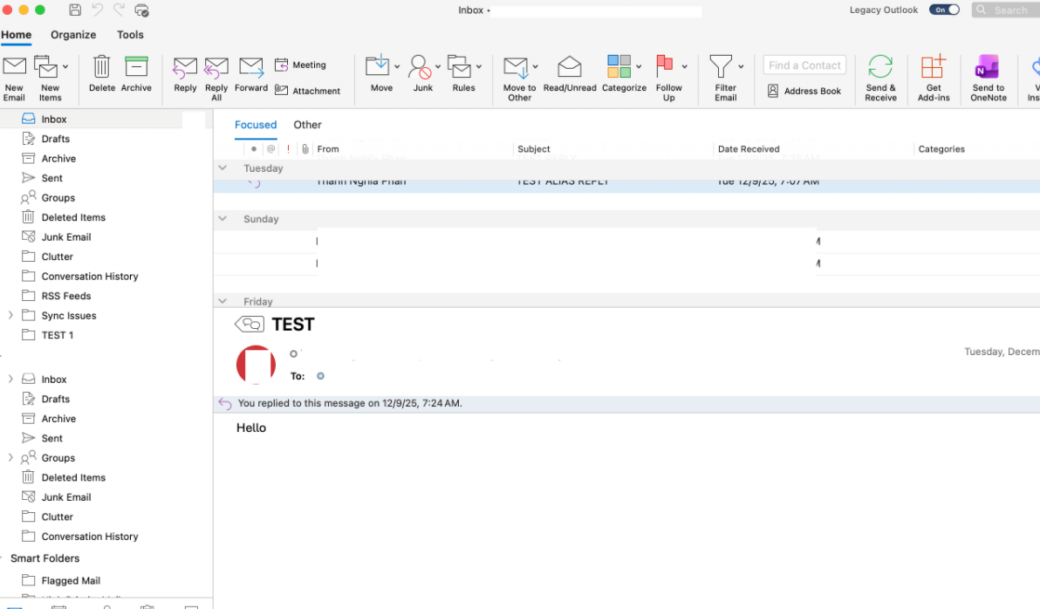Click the title bar print icon
1040x609 pixels.
coord(141,10)
